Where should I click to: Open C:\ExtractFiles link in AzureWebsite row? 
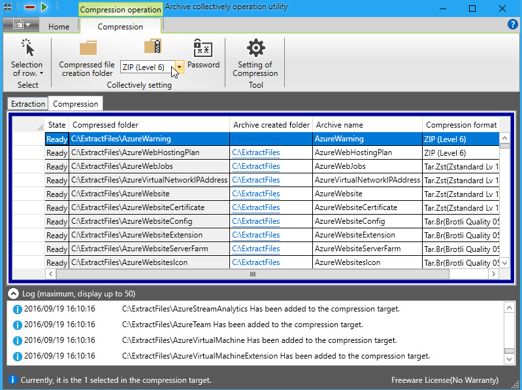tap(256, 194)
